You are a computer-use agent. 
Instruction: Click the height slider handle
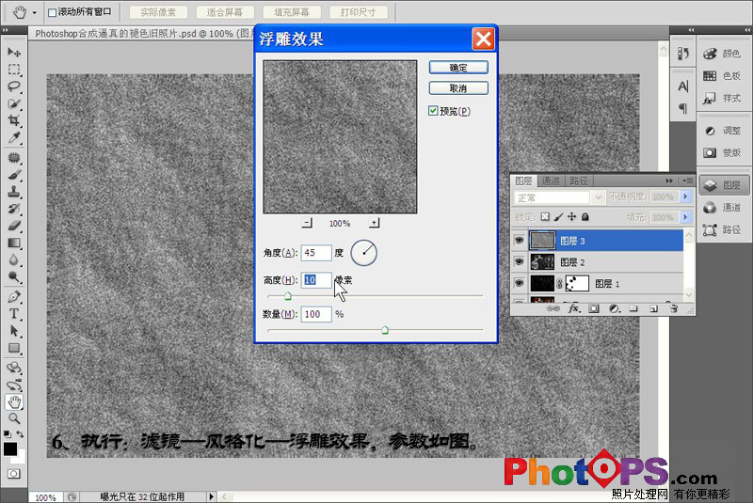(288, 296)
